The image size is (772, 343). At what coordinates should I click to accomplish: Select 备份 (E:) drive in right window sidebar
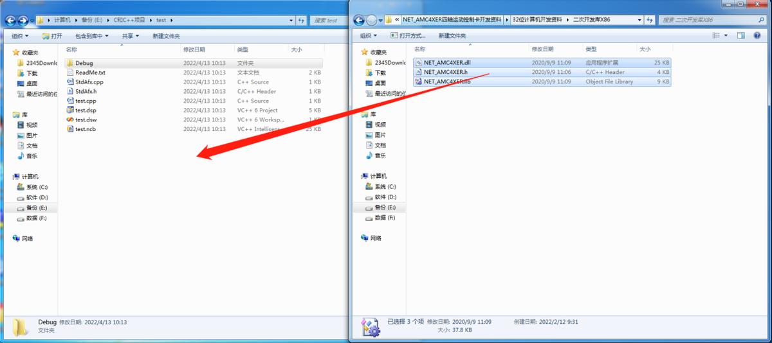(x=385, y=207)
